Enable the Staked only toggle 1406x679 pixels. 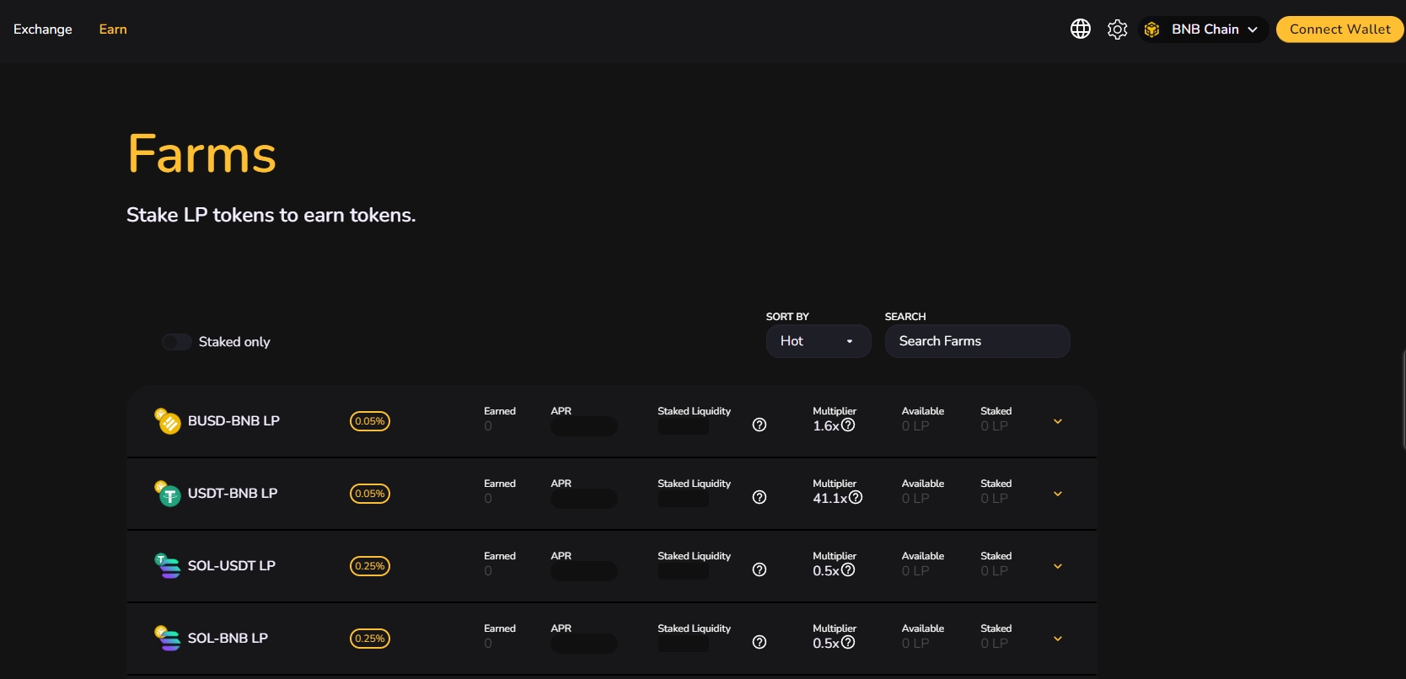(177, 342)
